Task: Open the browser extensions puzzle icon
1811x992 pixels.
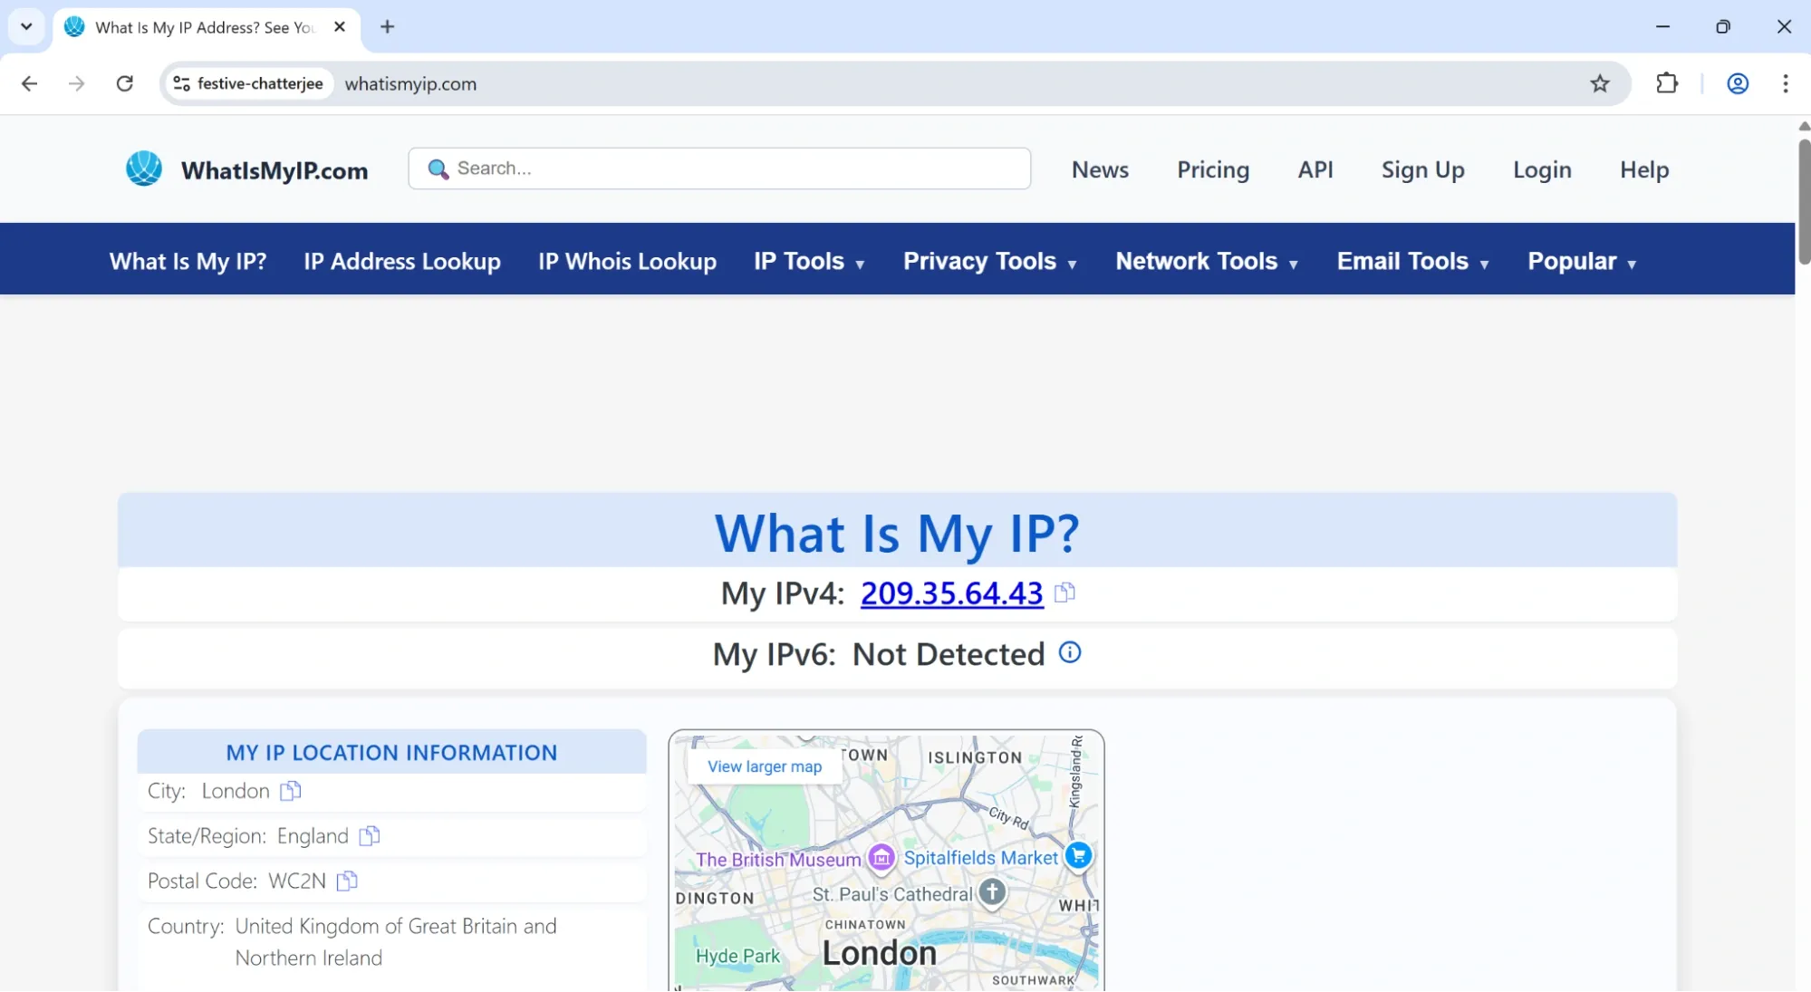Action: [1668, 83]
